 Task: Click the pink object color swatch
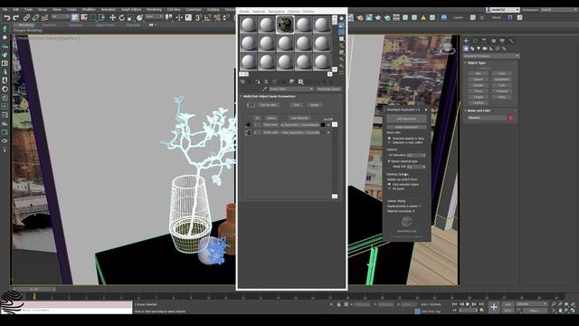(x=510, y=118)
